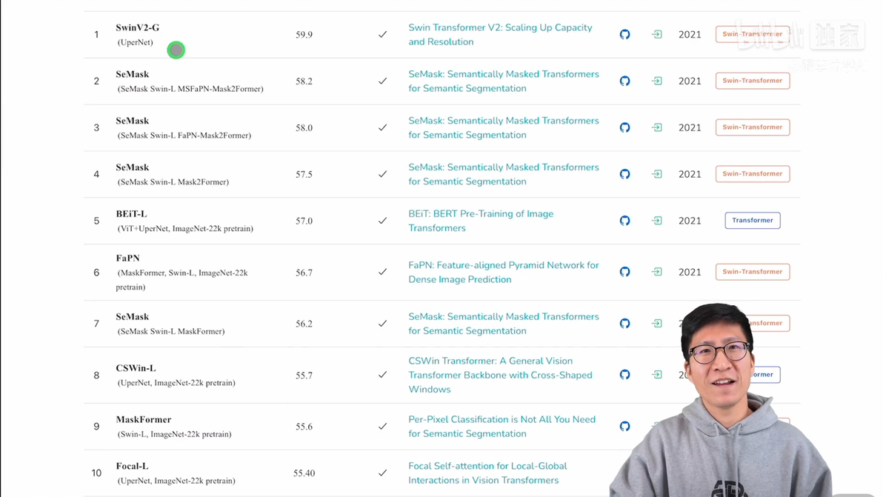Click the checkmark in Focal-L row
Screen dimensions: 883x497
coord(382,473)
